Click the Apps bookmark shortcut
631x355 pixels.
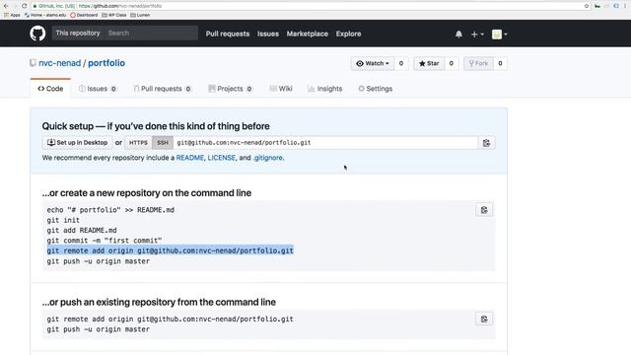click(x=12, y=15)
